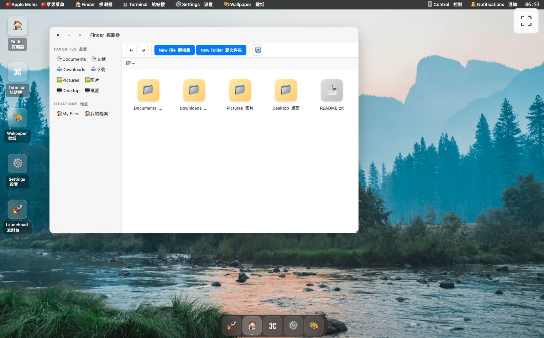Click the New Folder button
The image size is (544, 338).
[x=221, y=50]
